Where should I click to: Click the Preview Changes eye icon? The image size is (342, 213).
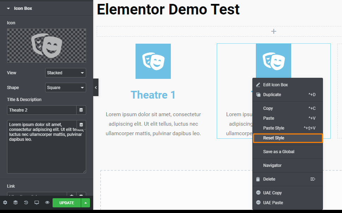pyautogui.click(x=47, y=202)
